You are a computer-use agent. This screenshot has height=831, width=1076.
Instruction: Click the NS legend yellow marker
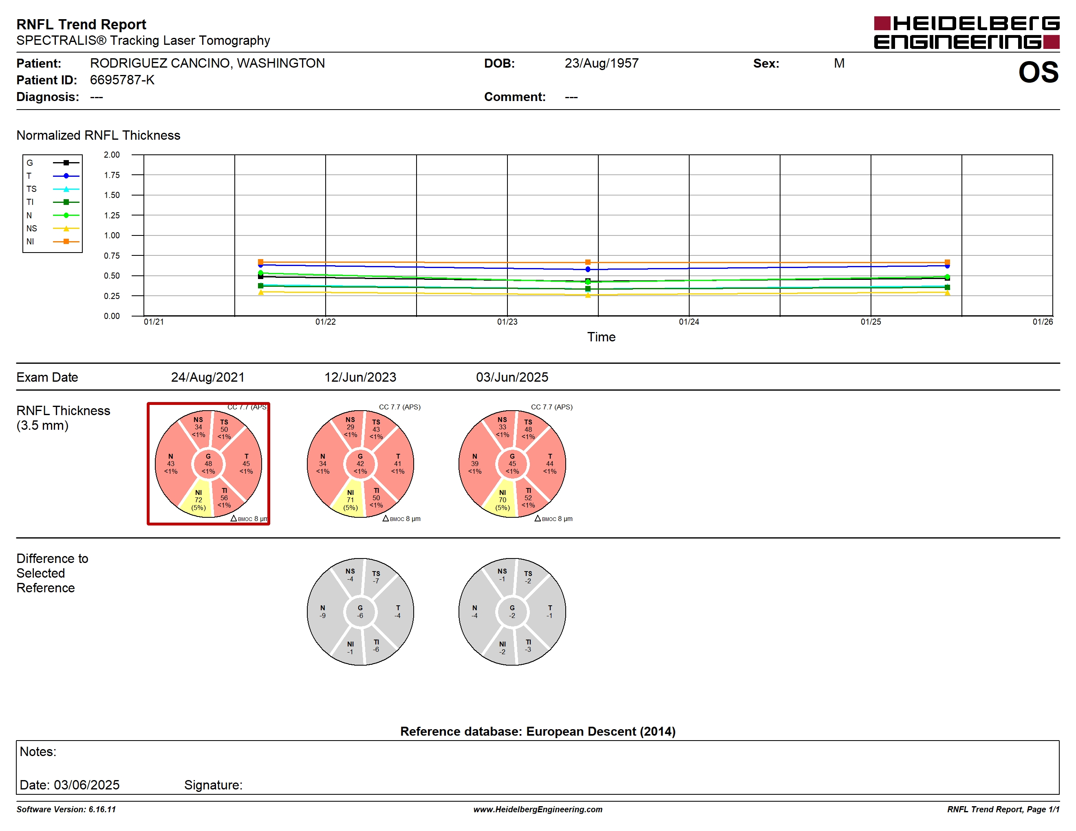click(66, 229)
